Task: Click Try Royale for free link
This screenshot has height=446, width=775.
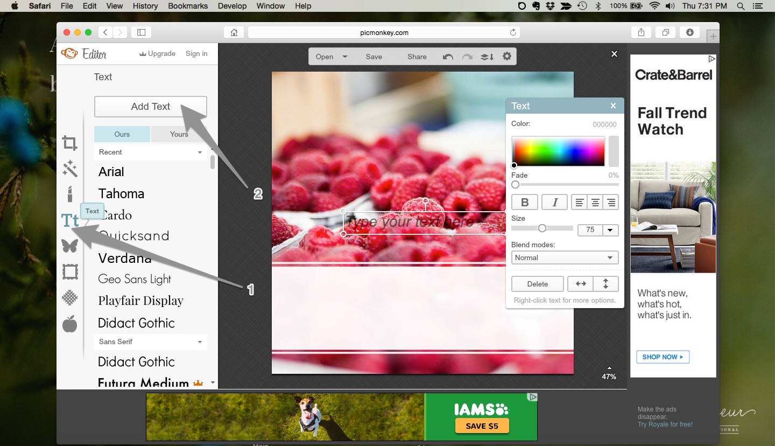Action: (x=665, y=424)
